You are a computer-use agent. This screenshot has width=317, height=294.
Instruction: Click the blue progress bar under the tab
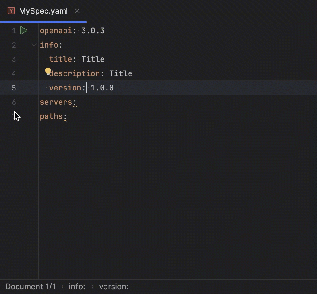tap(43, 21)
